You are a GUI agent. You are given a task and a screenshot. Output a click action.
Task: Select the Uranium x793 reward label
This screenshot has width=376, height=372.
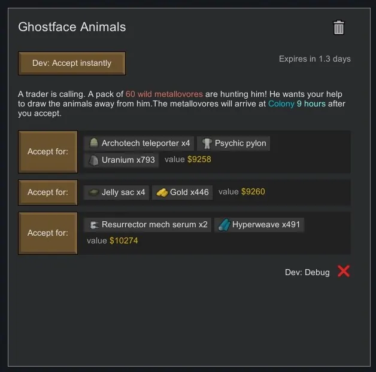point(128,160)
